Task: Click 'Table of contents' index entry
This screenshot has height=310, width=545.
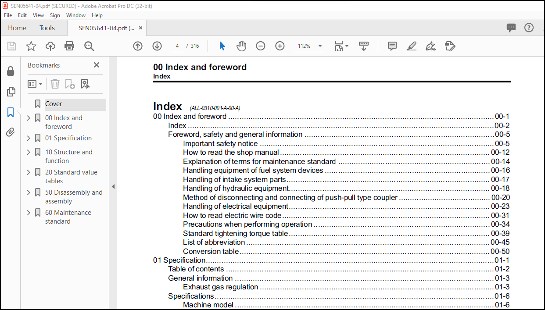Action: pos(196,269)
